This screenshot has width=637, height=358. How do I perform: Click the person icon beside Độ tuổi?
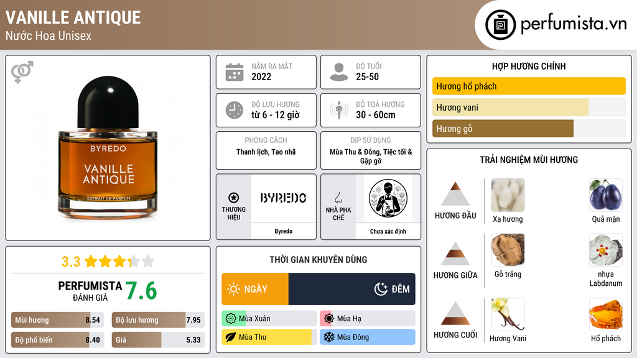pyautogui.click(x=339, y=72)
